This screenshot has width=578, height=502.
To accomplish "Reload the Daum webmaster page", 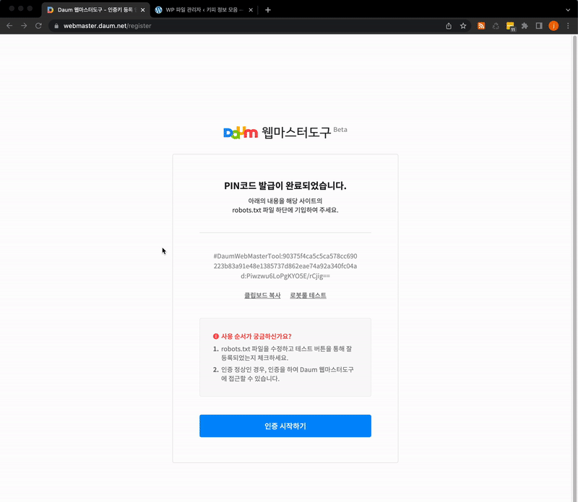I will [x=38, y=26].
